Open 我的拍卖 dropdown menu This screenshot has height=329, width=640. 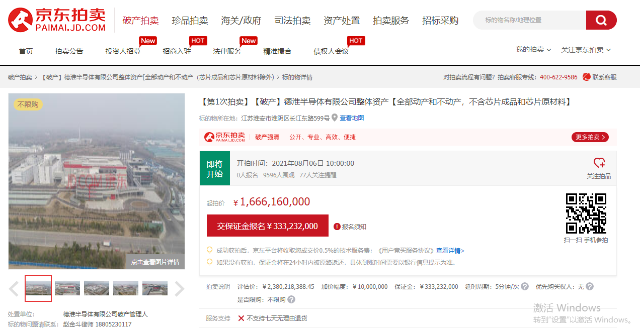pos(533,50)
